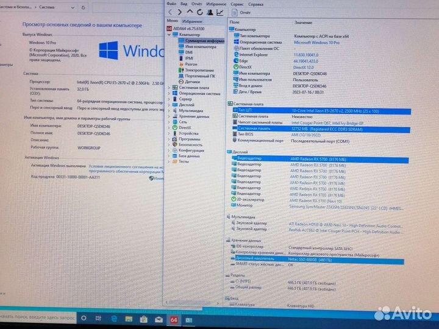Select the highlighted Тип ЦП row

click(x=321, y=111)
